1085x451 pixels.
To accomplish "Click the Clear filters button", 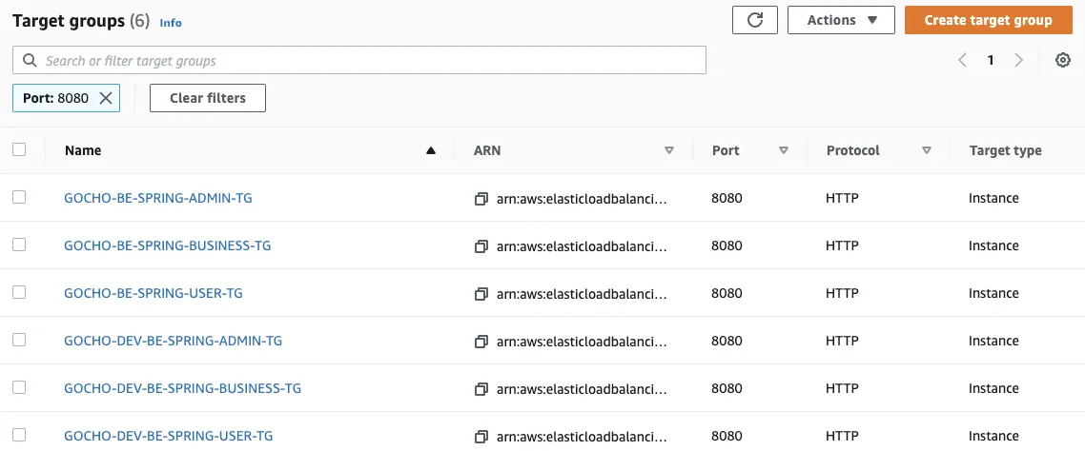I will pos(208,98).
